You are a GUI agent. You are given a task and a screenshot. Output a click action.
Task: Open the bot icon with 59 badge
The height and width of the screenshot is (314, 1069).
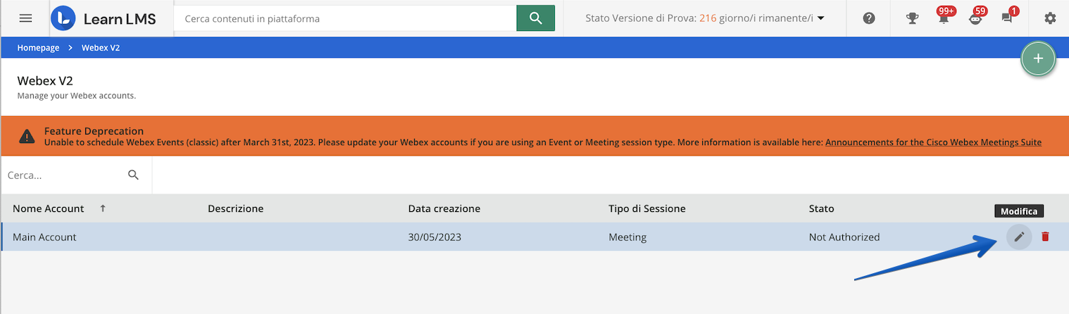click(x=976, y=18)
